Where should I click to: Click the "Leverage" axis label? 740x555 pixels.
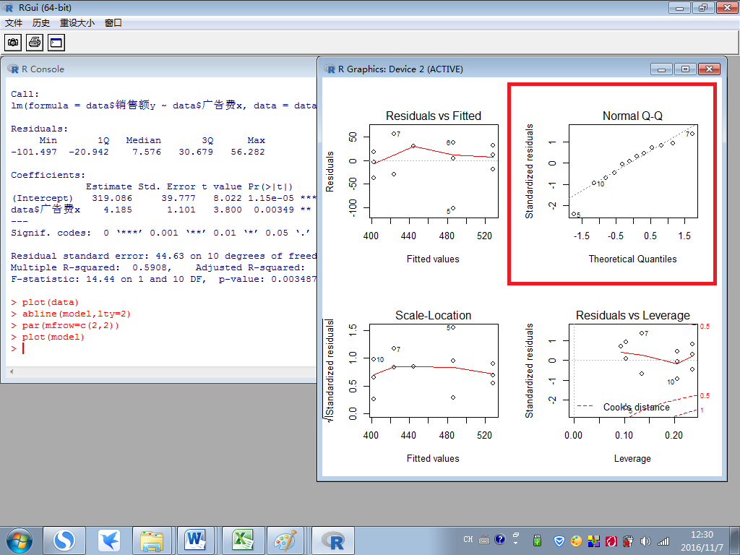pyautogui.click(x=632, y=459)
